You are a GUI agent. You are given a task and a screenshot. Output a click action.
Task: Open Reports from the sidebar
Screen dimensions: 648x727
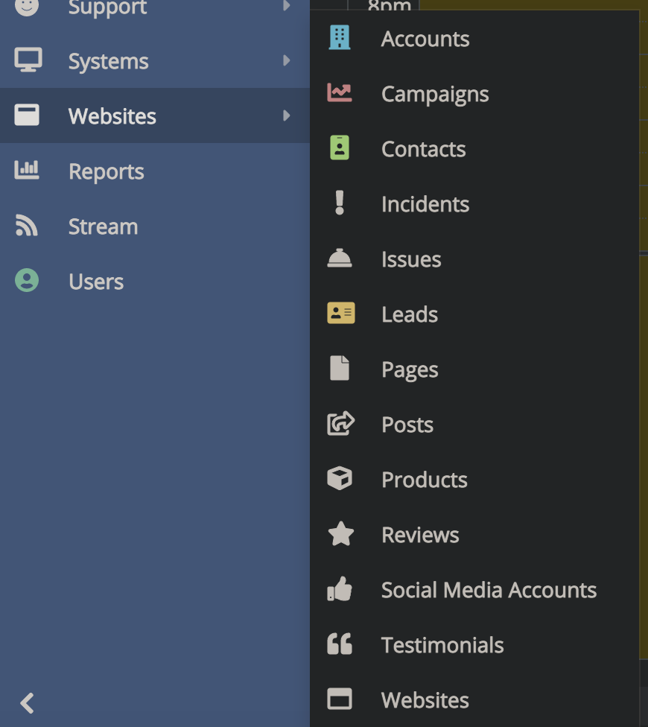(x=106, y=171)
